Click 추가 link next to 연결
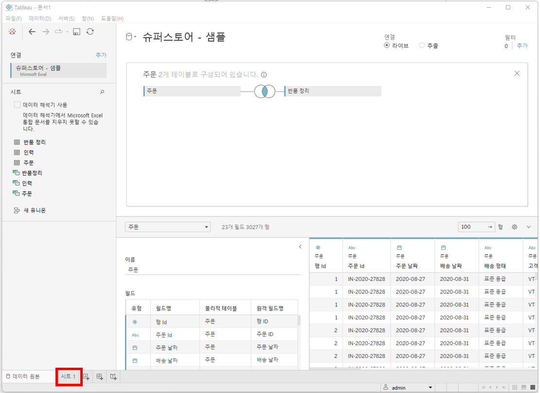This screenshot has height=393, width=540. [101, 55]
